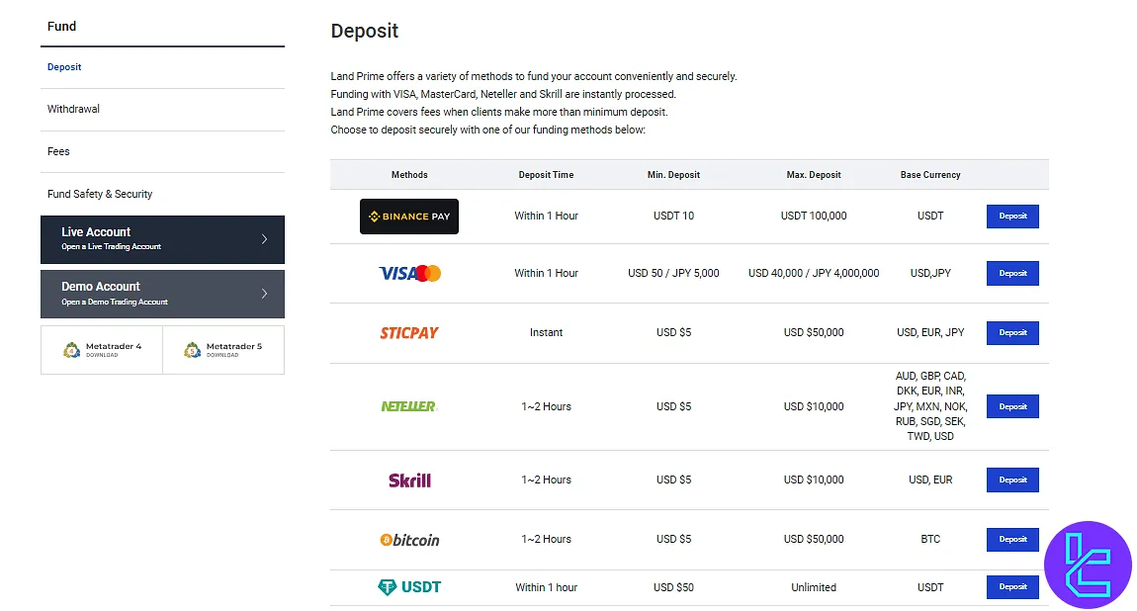Screen dimensions: 1137x611
Task: Select the VISA payment method logo
Action: click(408, 273)
